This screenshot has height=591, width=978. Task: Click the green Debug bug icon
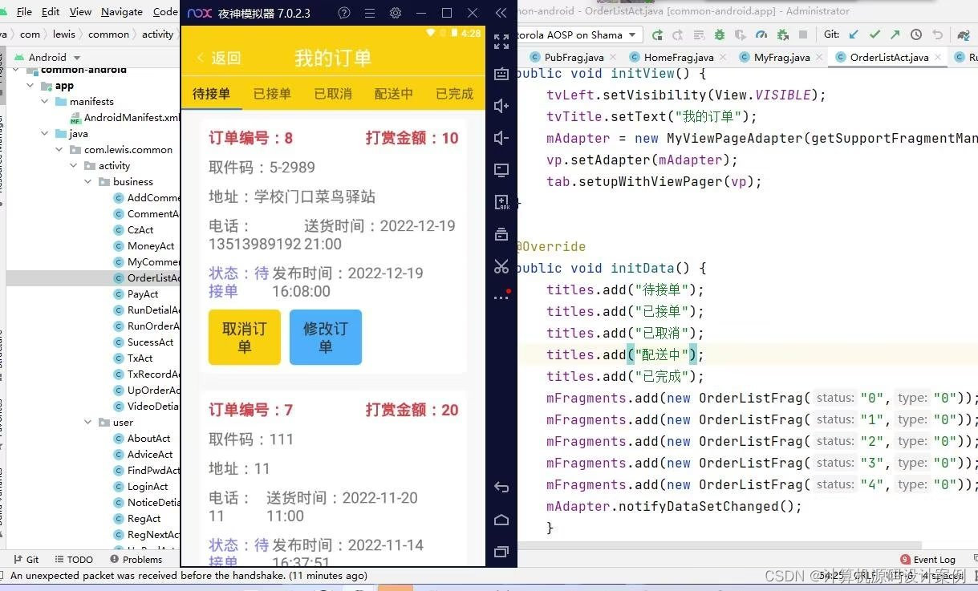pos(719,35)
